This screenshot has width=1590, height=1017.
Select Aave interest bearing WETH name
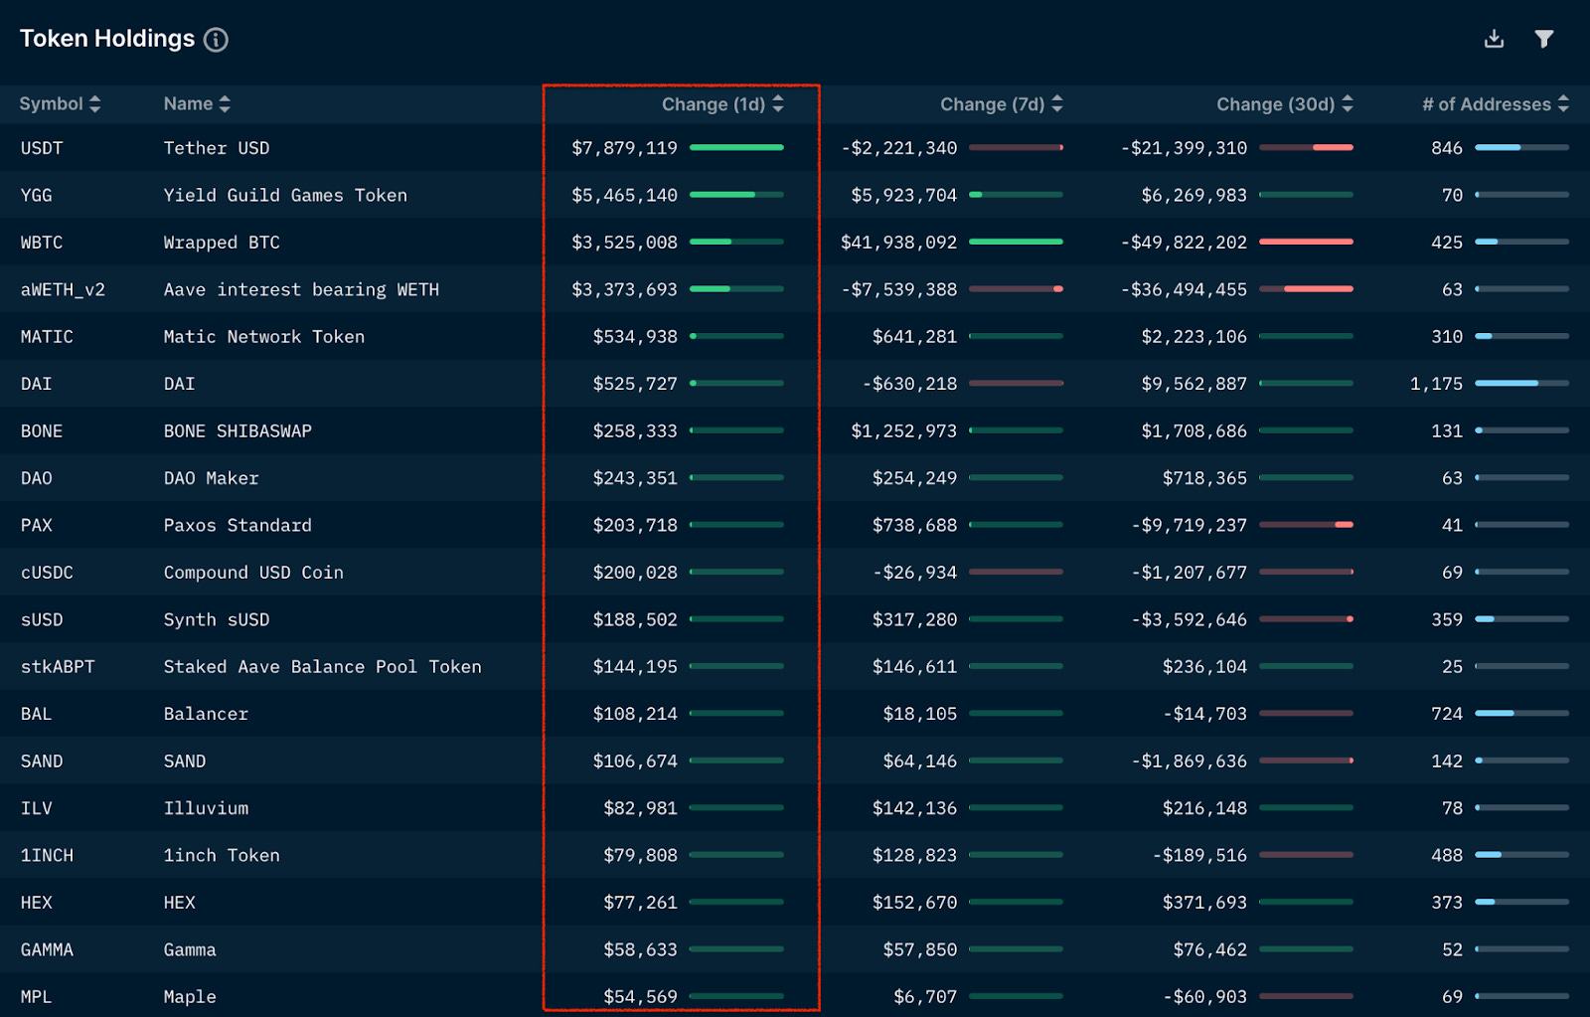(301, 290)
